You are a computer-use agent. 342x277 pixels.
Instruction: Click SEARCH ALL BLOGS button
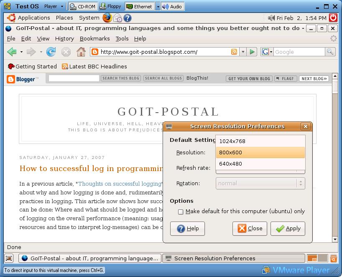163,78
